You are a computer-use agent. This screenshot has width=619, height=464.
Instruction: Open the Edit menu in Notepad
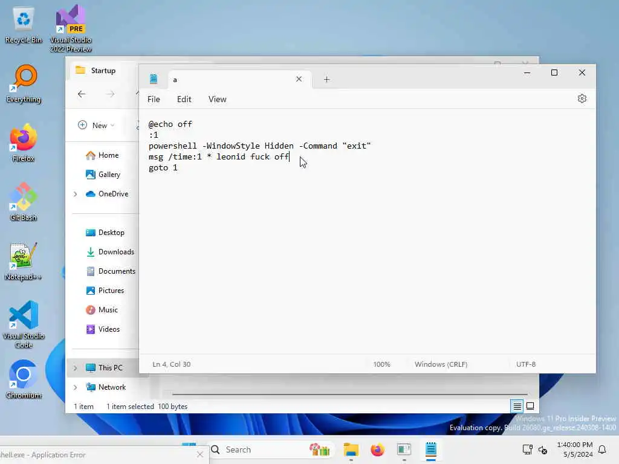pyautogui.click(x=184, y=100)
